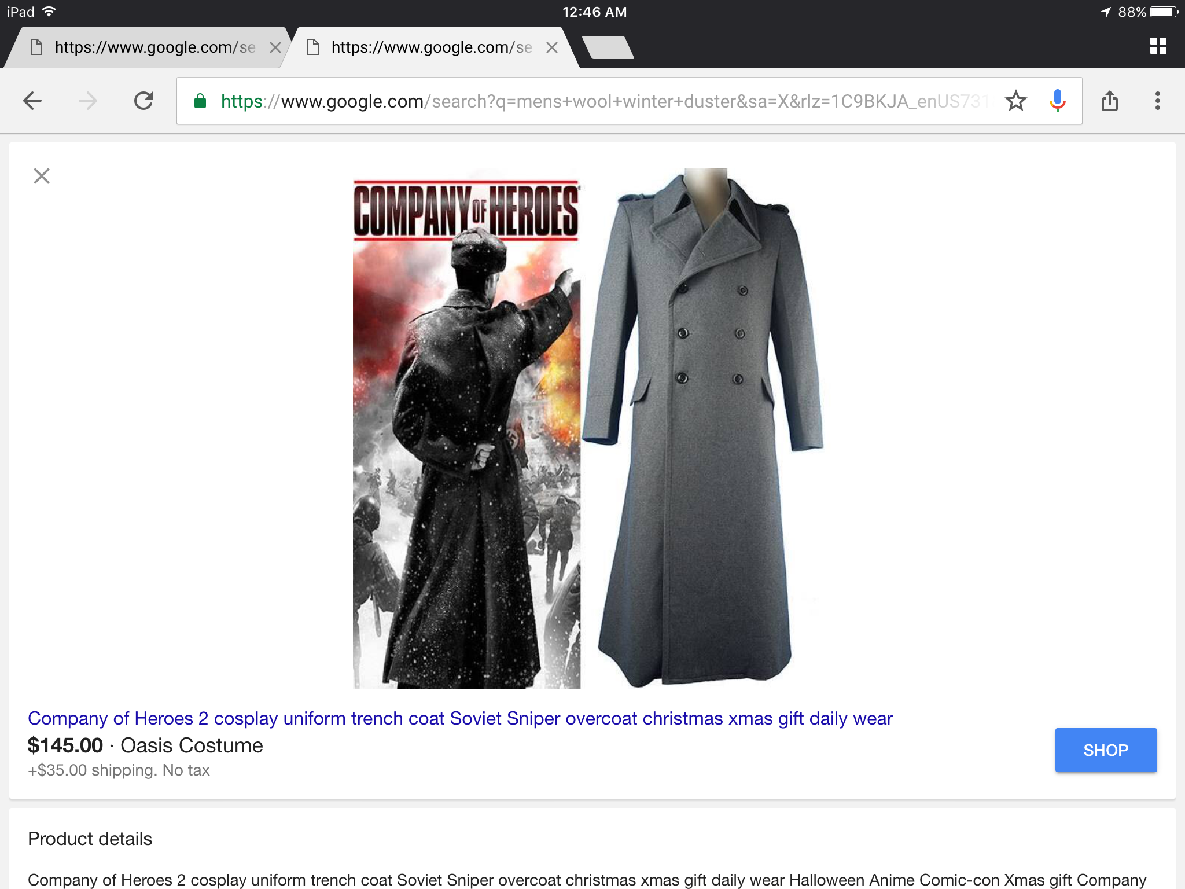This screenshot has width=1185, height=889.
Task: Select the Product details heading
Action: point(90,839)
